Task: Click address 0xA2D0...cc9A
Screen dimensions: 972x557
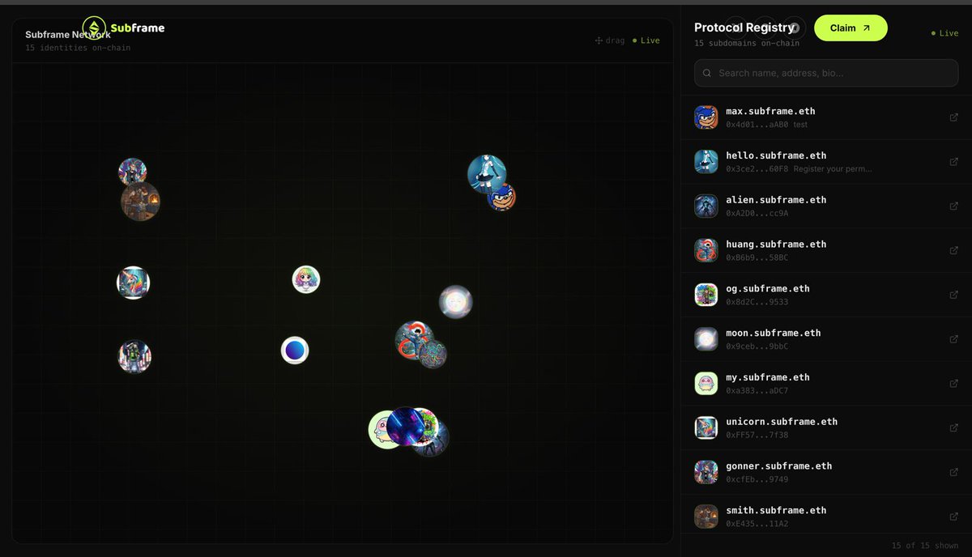Action: pos(757,214)
